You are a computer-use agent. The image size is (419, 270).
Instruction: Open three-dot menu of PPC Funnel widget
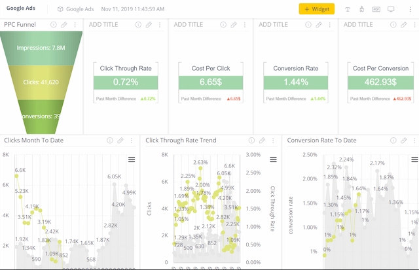75,25
